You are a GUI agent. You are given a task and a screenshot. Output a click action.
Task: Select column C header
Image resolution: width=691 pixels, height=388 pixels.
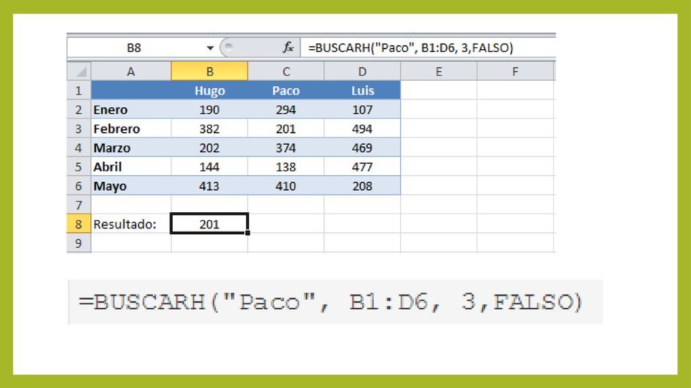click(x=286, y=71)
